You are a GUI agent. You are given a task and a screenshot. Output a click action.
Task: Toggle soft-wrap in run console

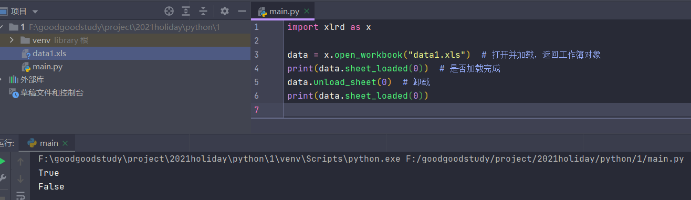(x=20, y=196)
